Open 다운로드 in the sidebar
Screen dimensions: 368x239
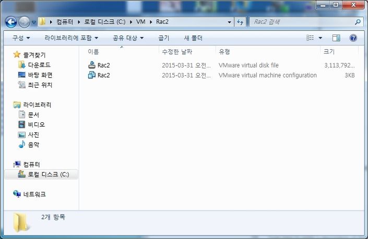[39, 65]
